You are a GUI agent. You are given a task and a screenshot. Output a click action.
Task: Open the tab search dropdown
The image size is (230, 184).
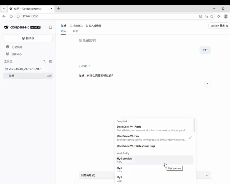(x=4, y=9)
